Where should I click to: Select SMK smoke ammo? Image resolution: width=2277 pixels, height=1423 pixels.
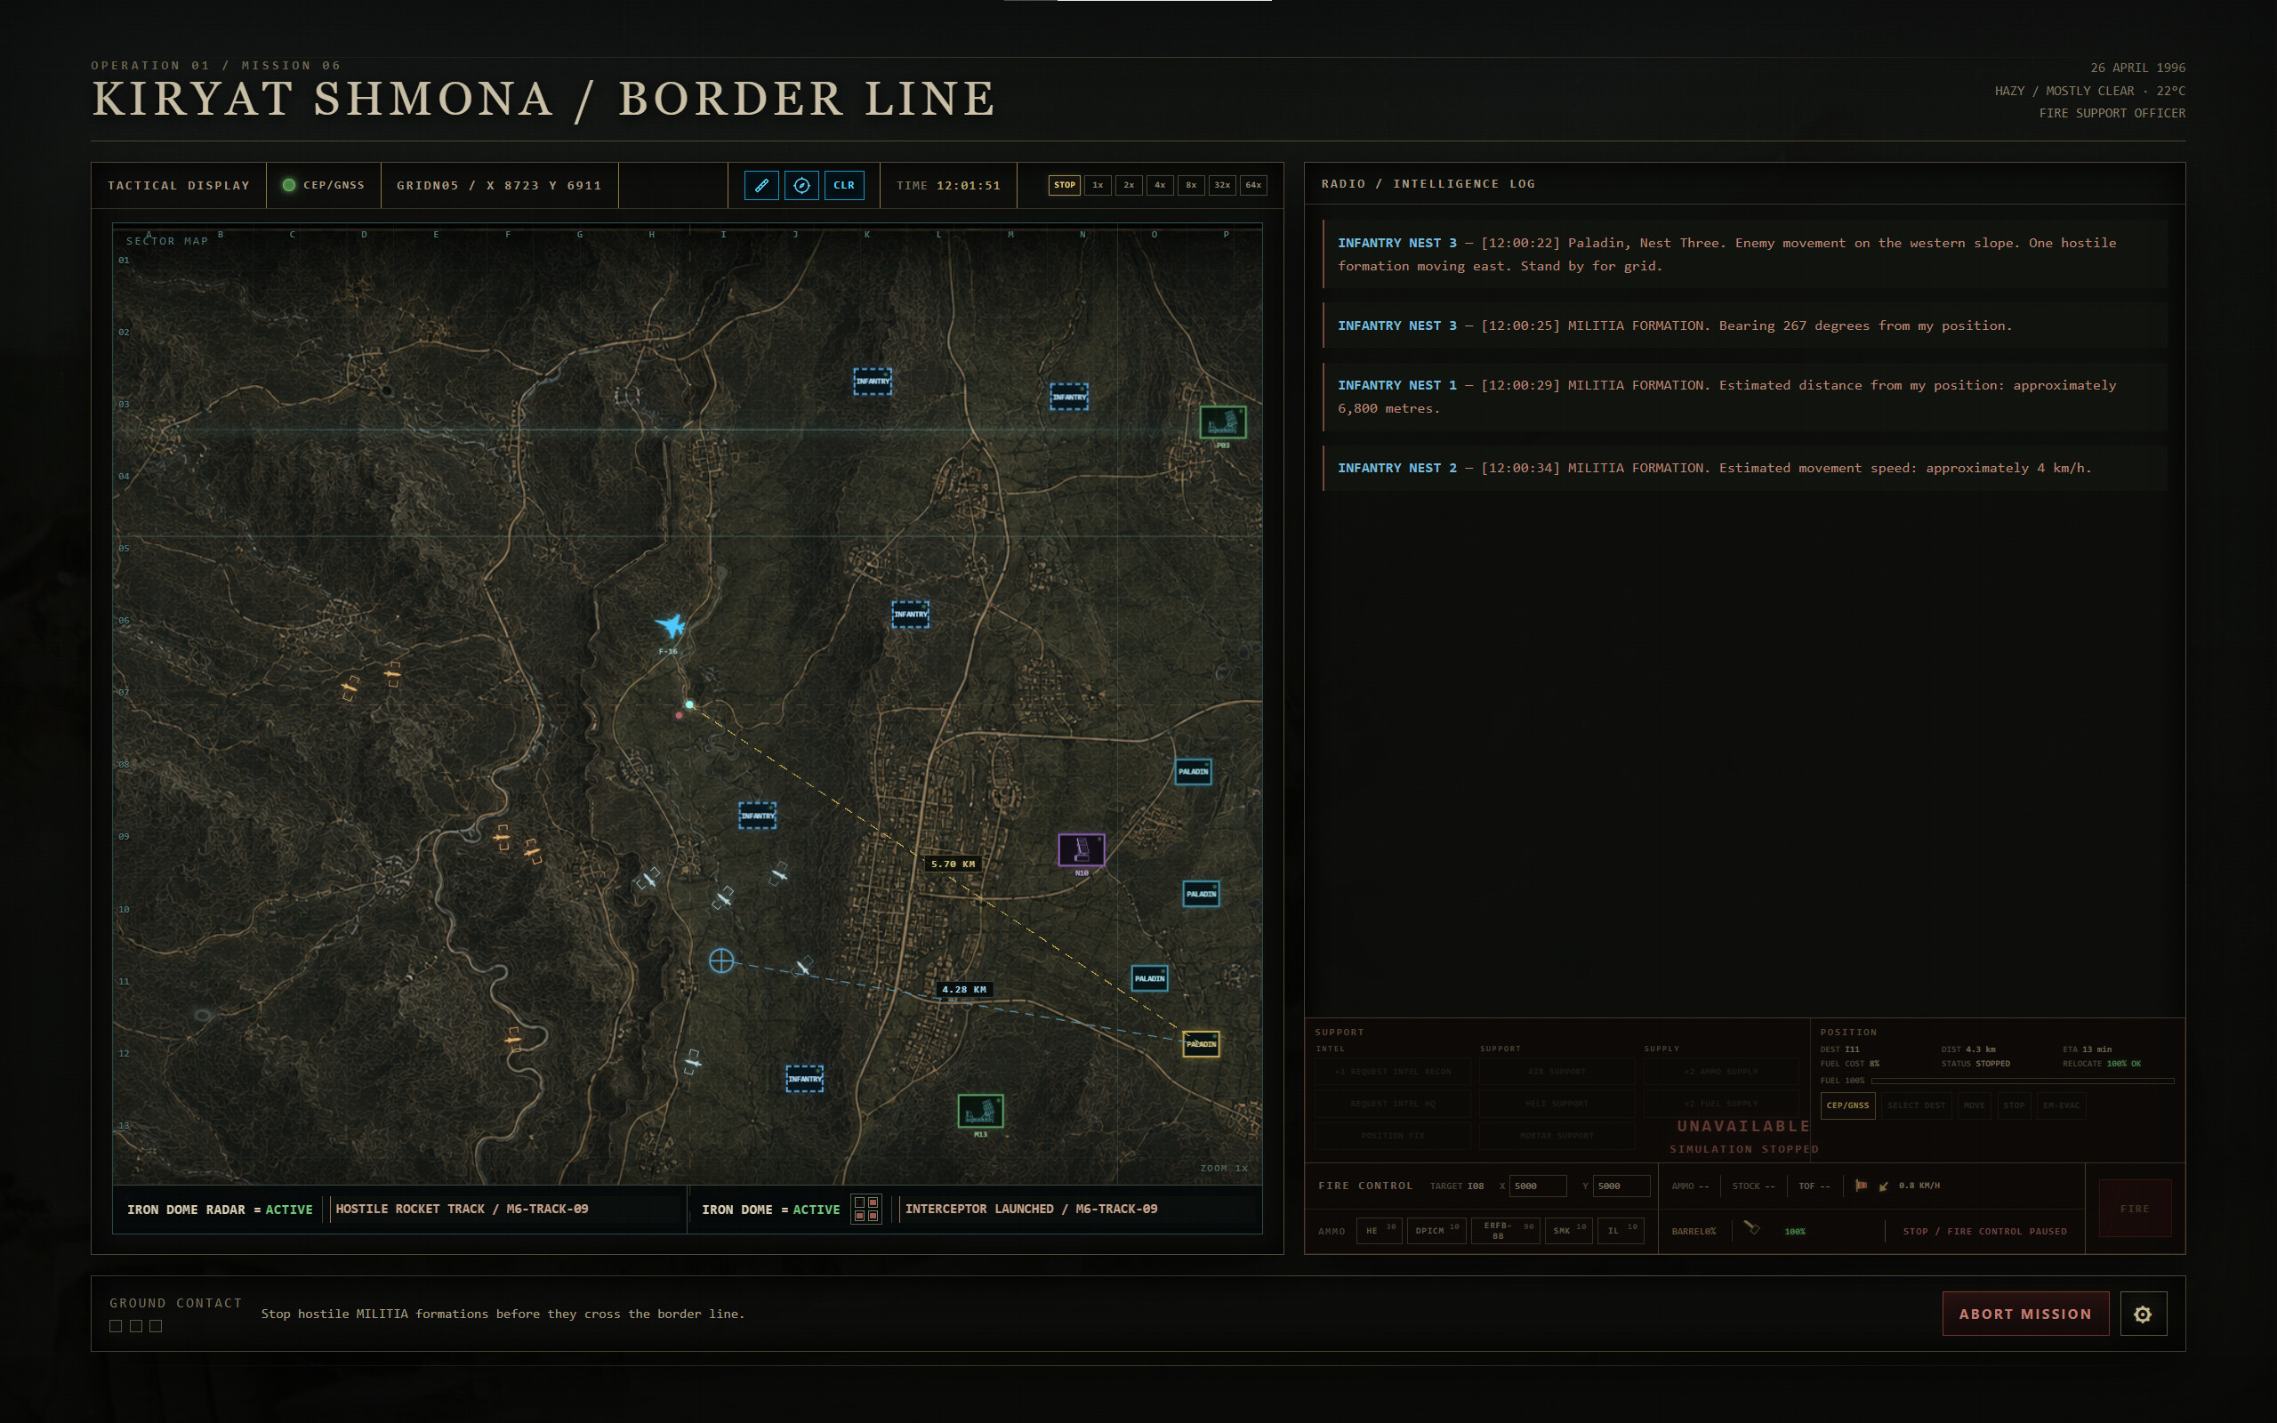pos(1568,1230)
